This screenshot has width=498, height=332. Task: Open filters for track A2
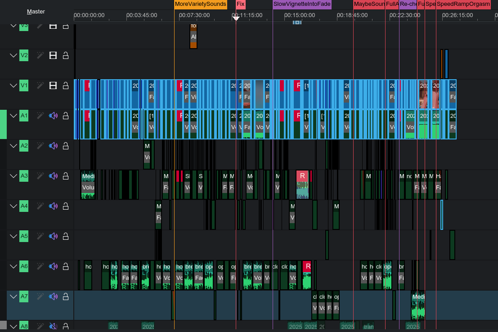tap(40, 146)
